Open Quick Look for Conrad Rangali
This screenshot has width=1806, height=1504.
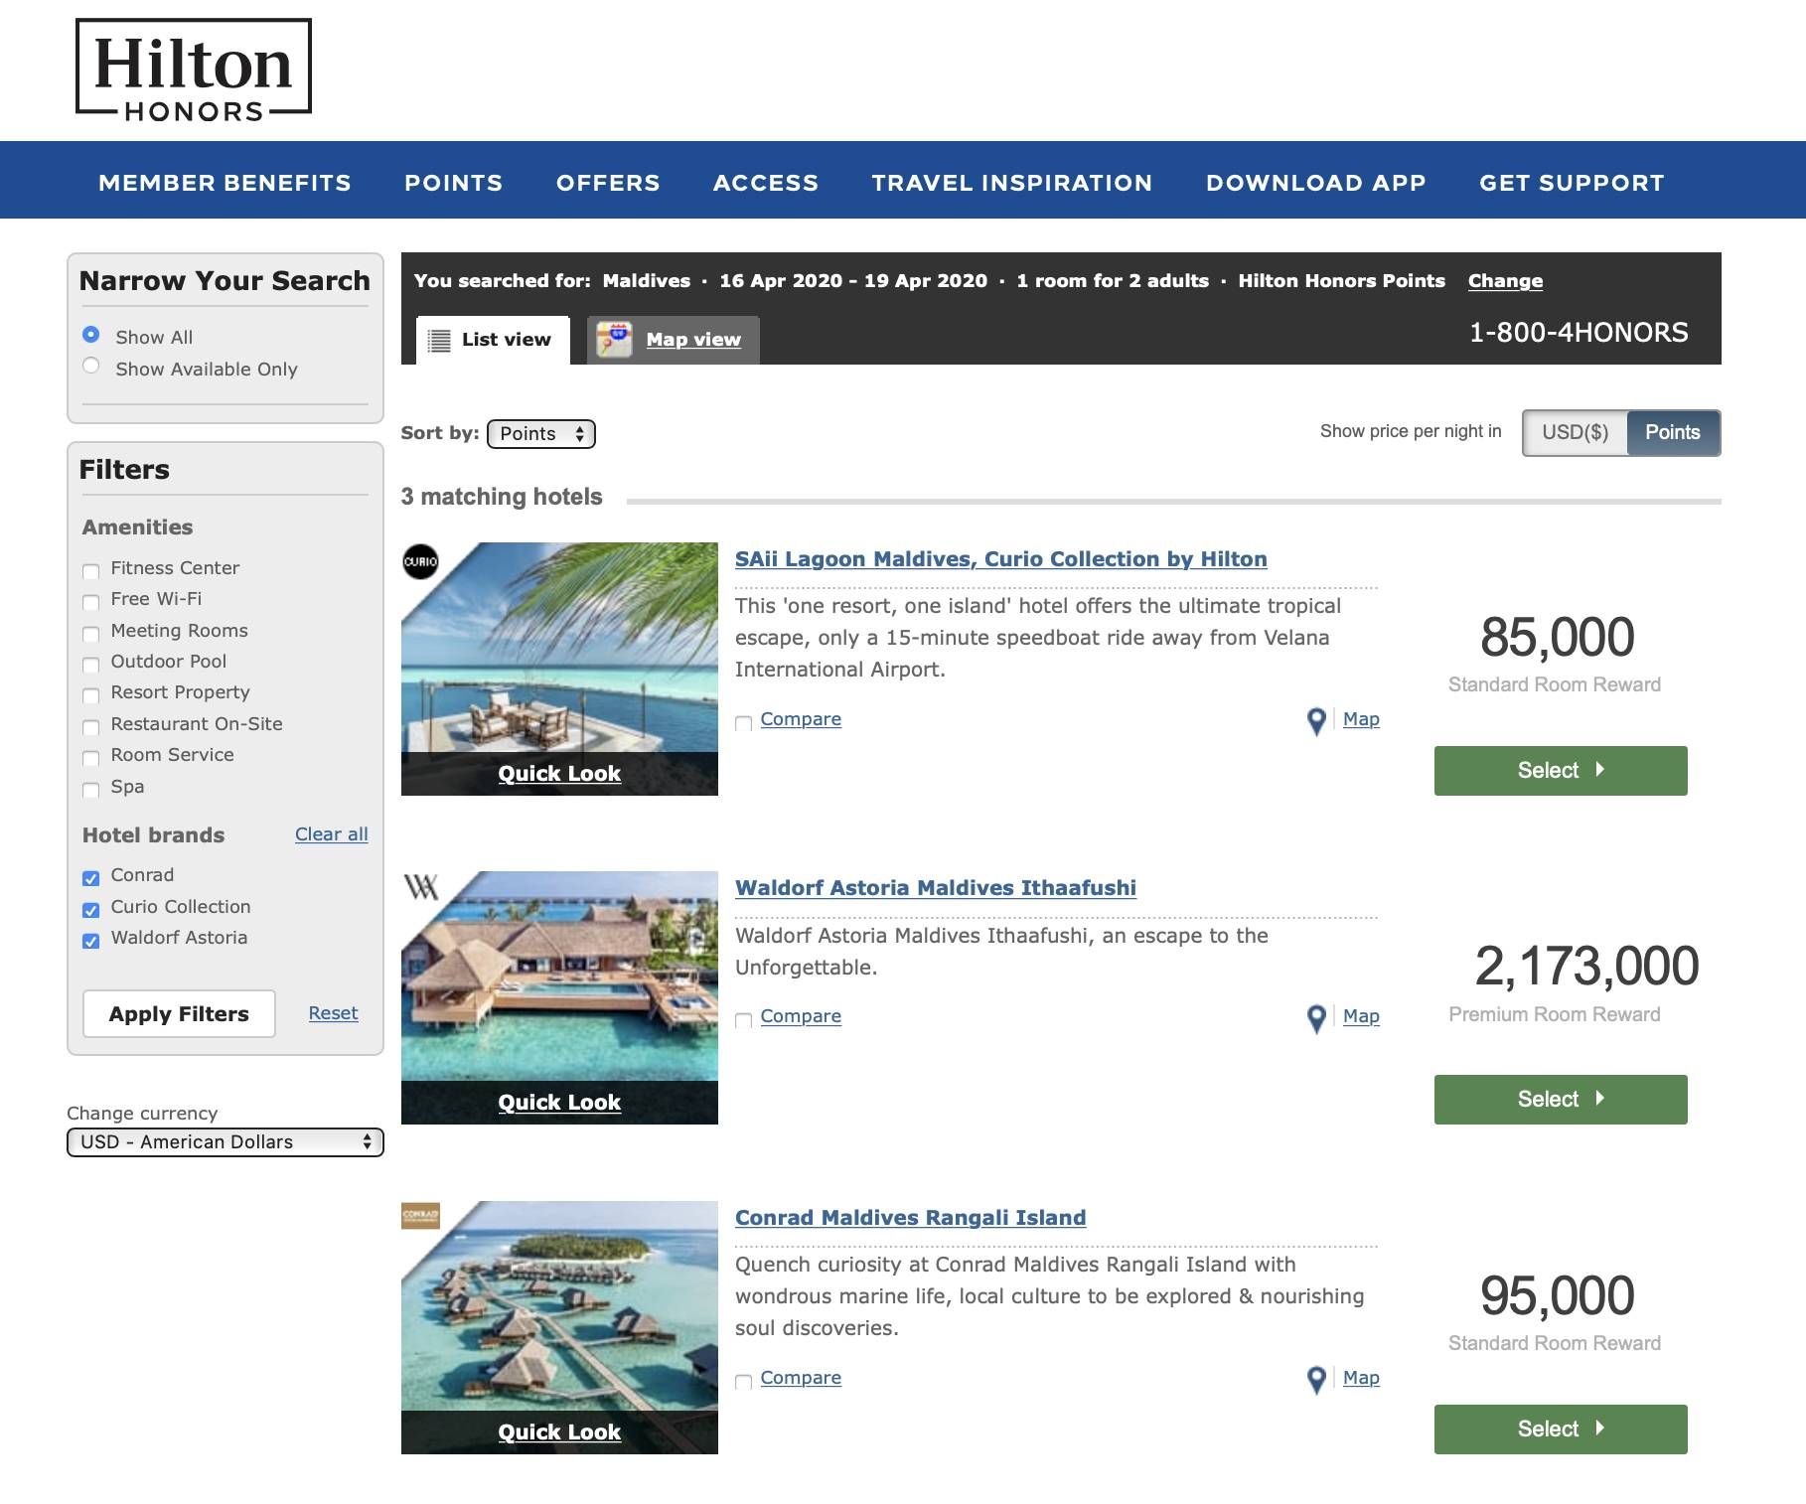pos(559,1432)
